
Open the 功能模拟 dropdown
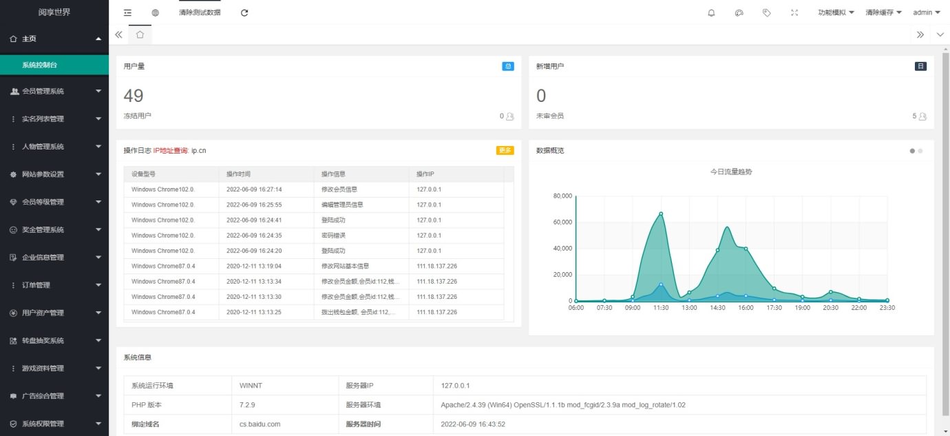tap(836, 12)
